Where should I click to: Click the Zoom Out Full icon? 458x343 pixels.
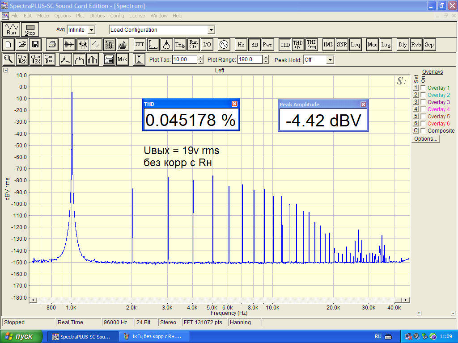point(49,59)
